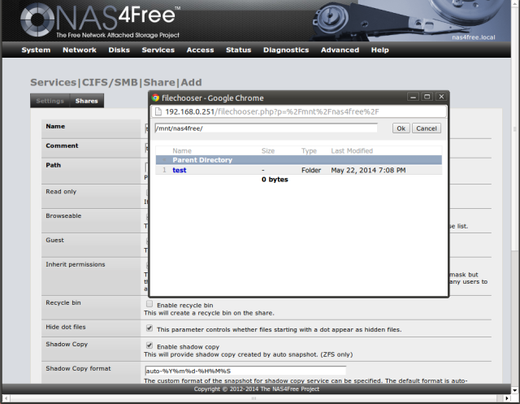Click the Last Modified column header
This screenshot has height=404, width=520.
click(x=352, y=151)
